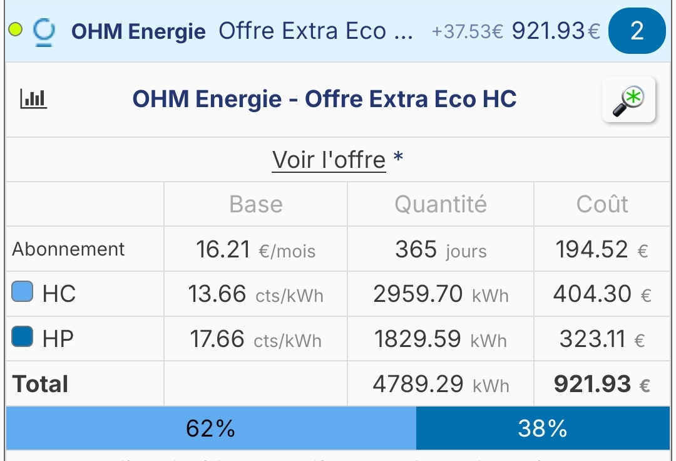Click the rank 2 badge
The height and width of the screenshot is (461, 676).
coord(637,31)
